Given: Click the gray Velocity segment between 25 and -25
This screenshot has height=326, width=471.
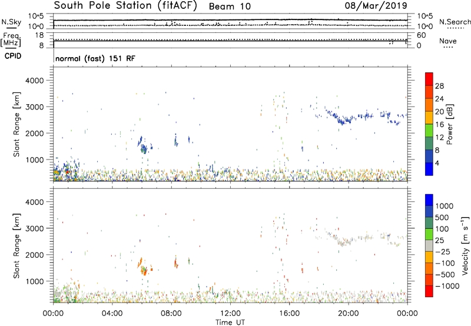Looking at the screenshot, I should coord(429,246).
